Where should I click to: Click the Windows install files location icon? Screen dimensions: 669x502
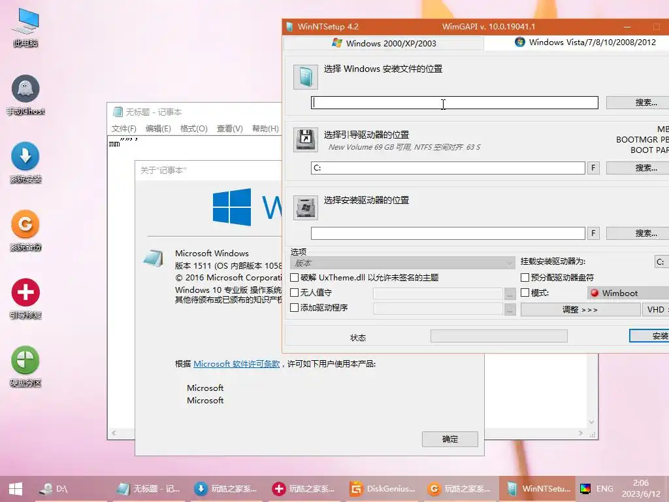306,77
